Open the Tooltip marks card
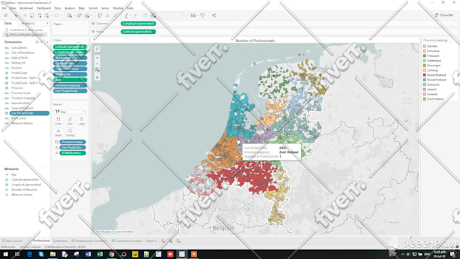The image size is (460, 259). pos(70,133)
